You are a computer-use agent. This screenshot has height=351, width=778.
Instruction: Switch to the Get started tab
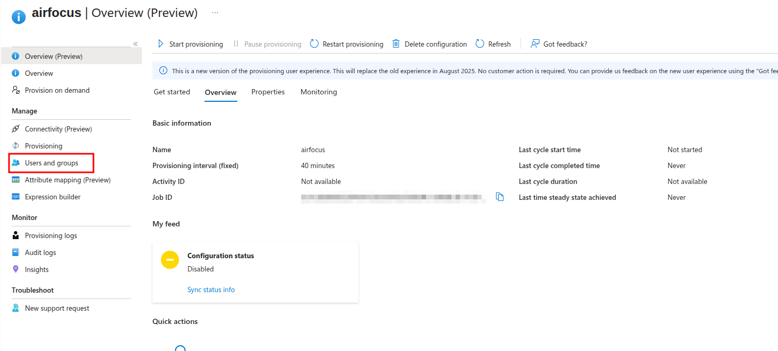[x=172, y=92]
